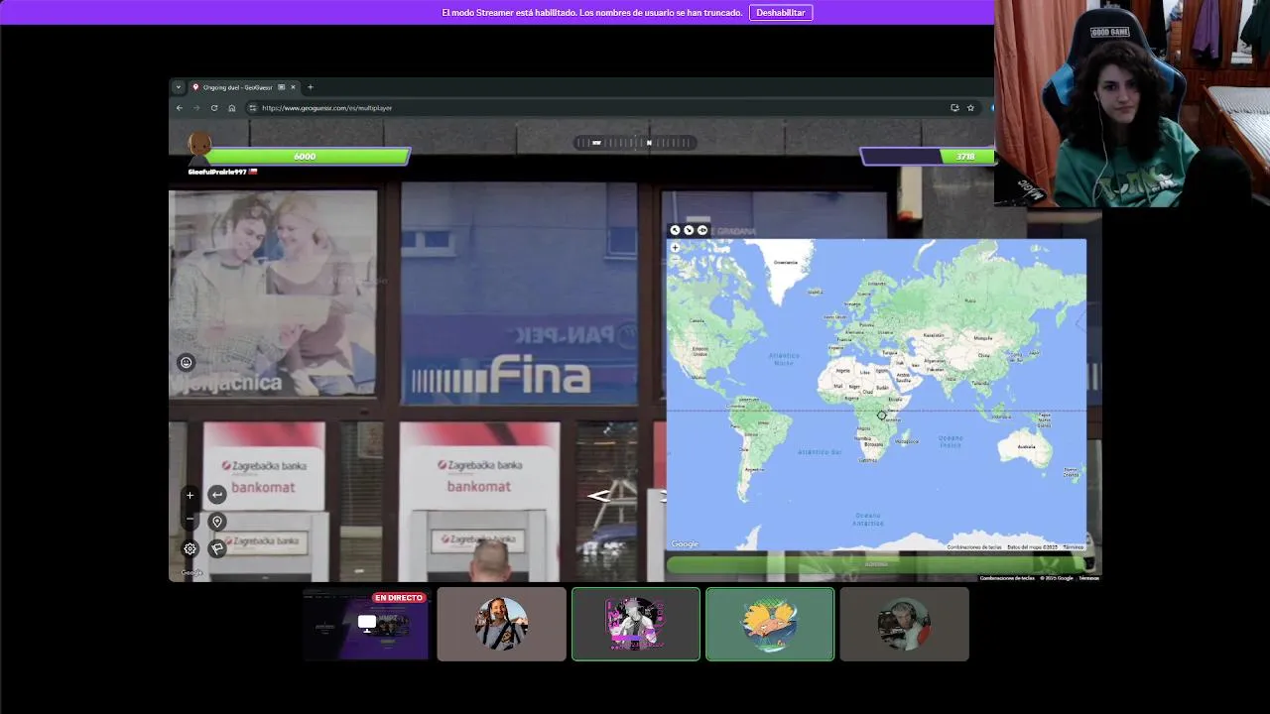Click the opponent 3718 health bar

point(929,157)
